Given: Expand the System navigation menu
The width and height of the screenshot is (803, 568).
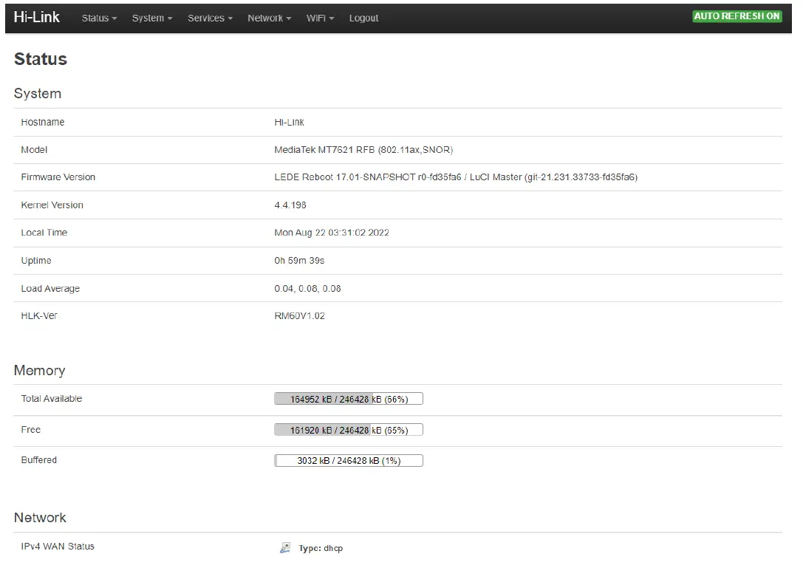Looking at the screenshot, I should 152,18.
